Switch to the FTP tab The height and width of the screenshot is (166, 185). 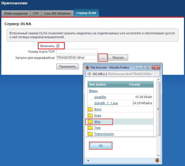(36, 13)
